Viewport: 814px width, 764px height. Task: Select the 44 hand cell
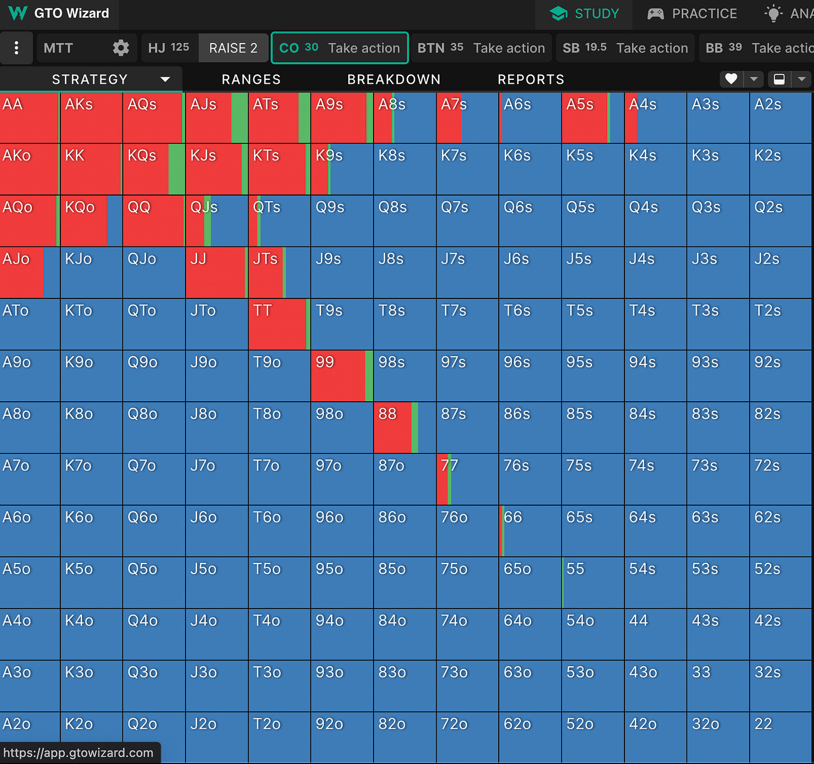655,634
